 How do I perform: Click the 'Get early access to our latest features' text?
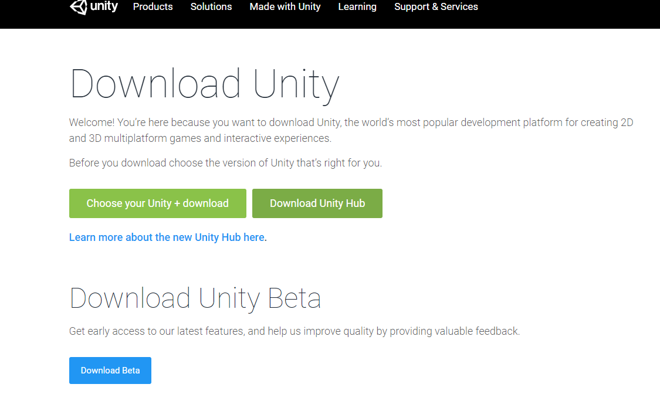point(295,331)
